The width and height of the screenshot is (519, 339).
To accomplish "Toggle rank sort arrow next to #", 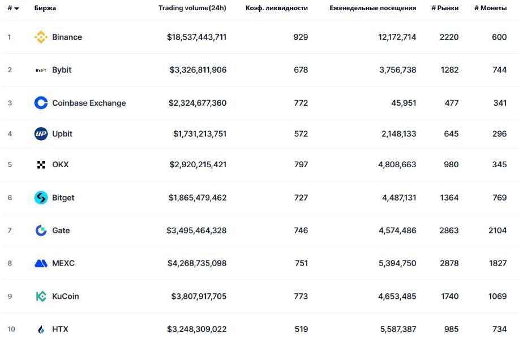I will (x=16, y=8).
